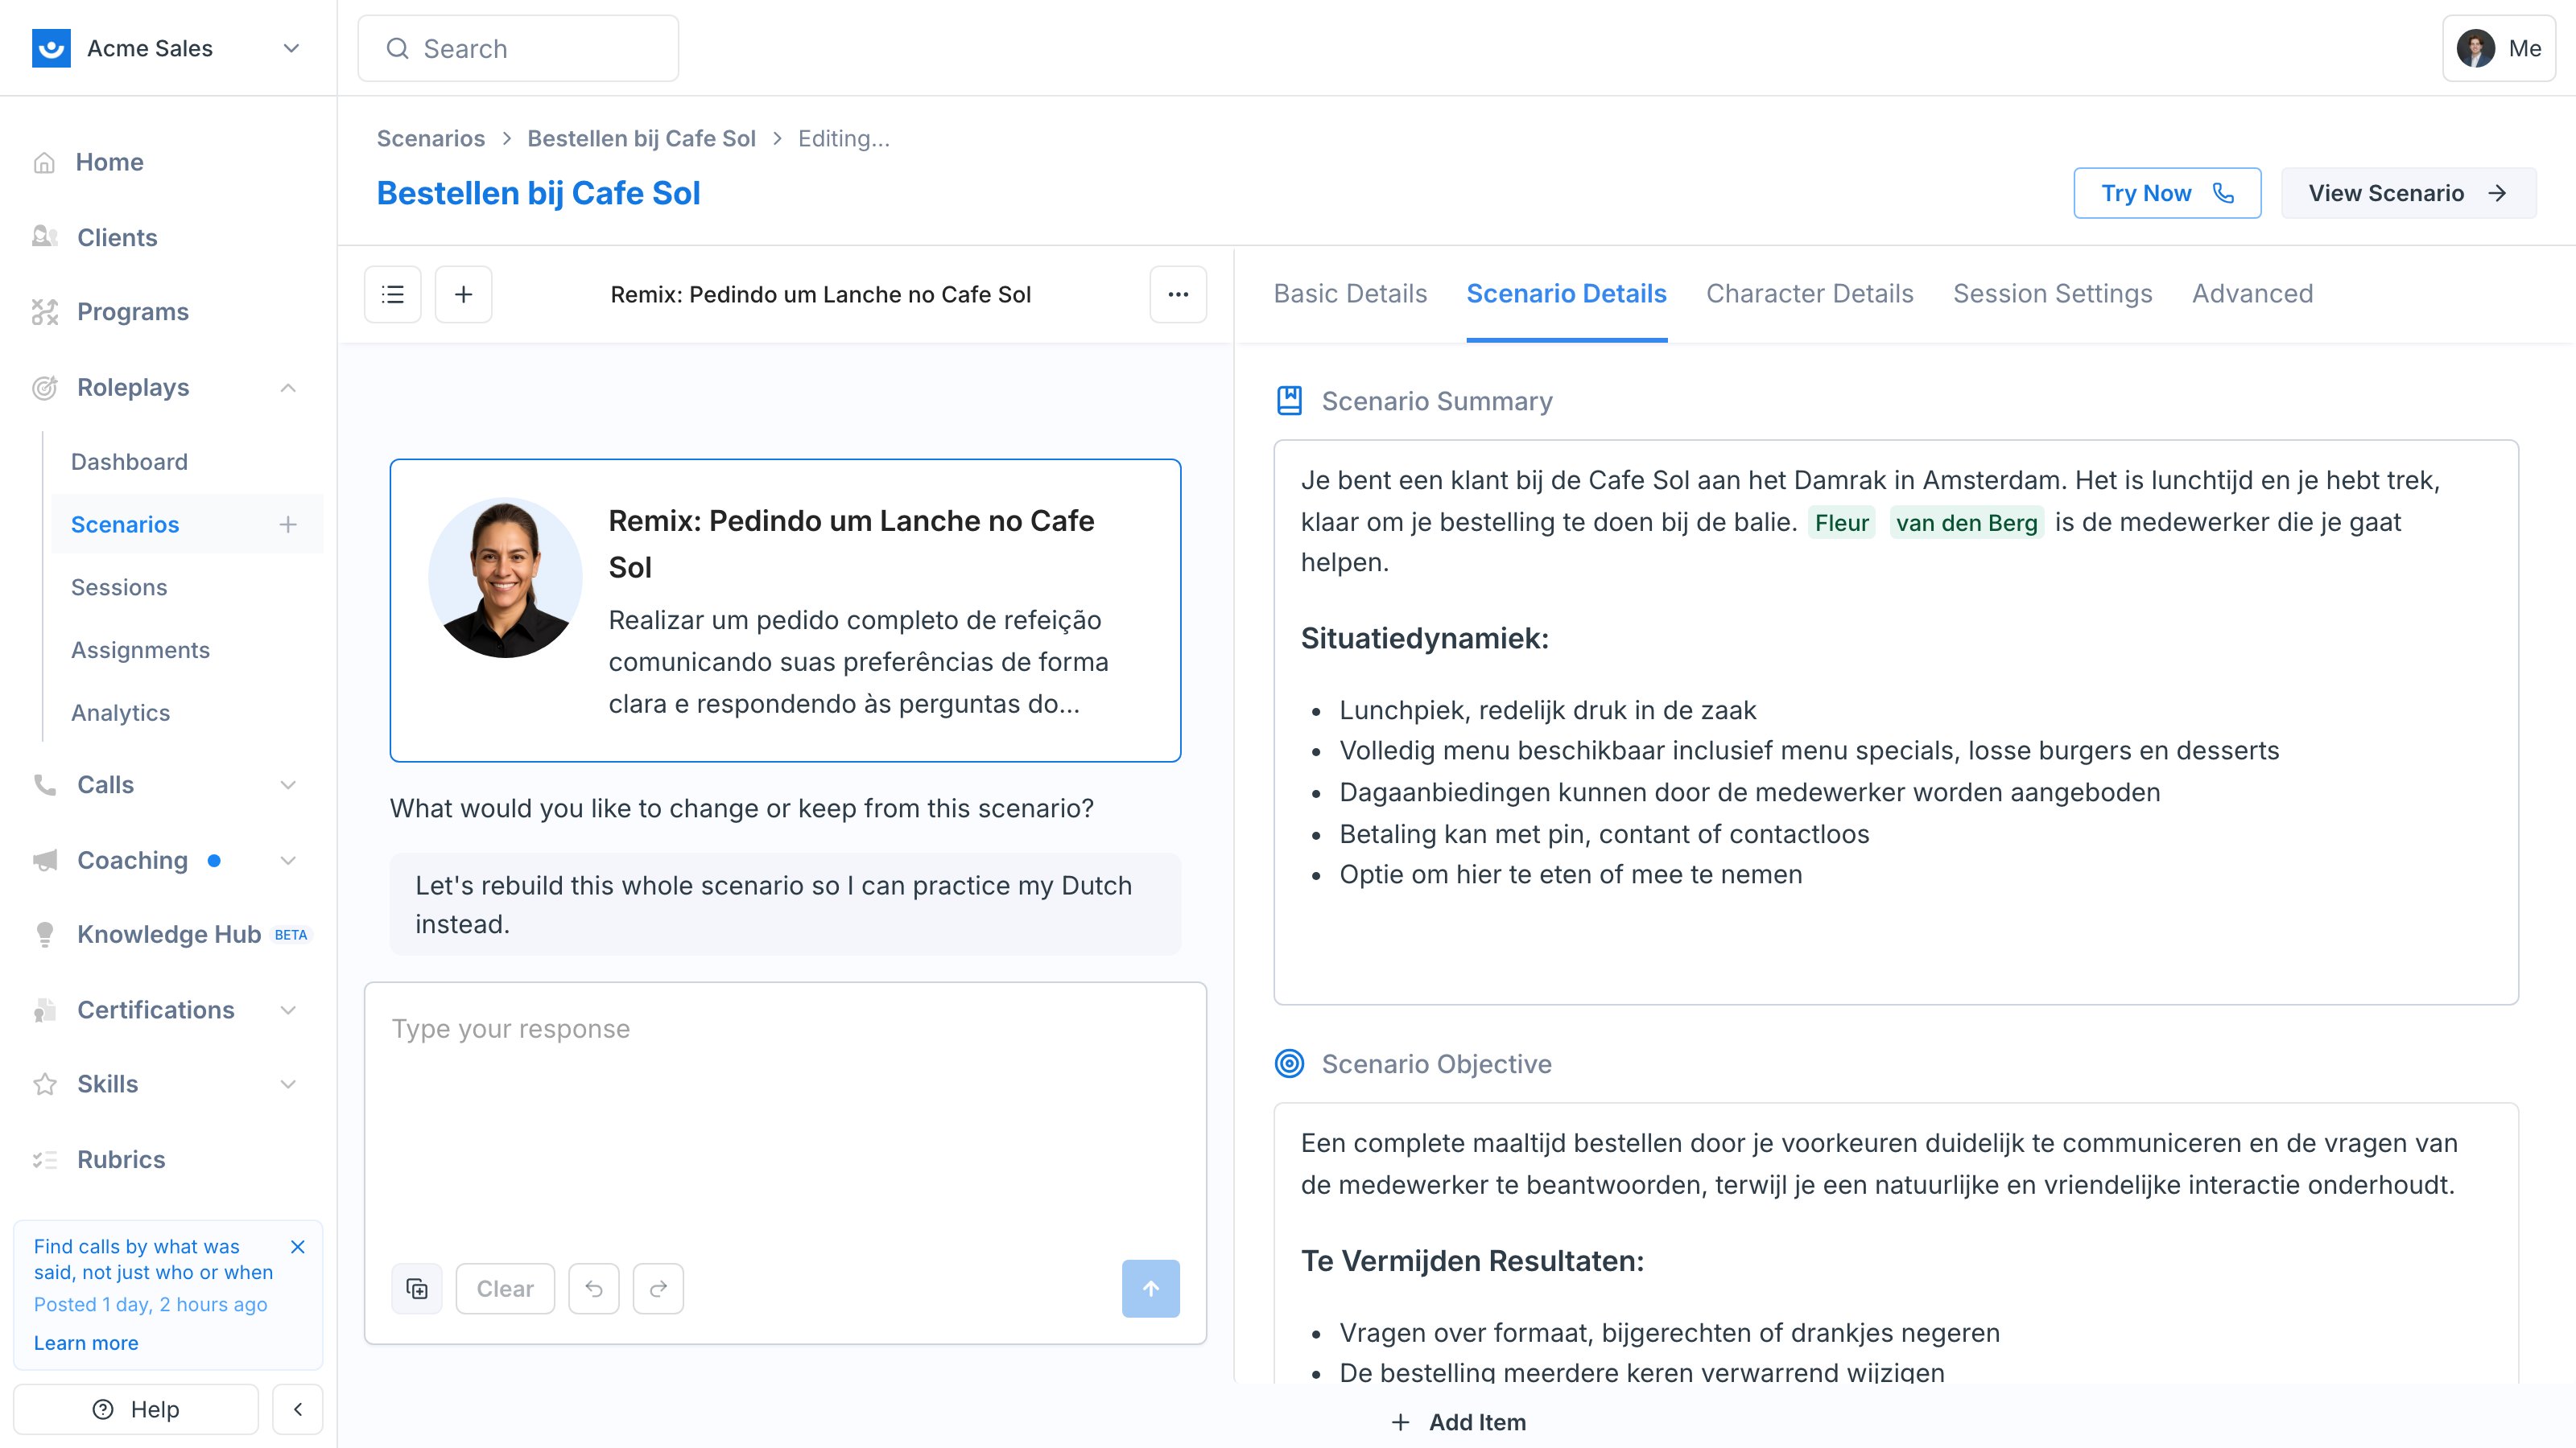Click the Type your response field
The width and height of the screenshot is (2576, 1448).
pyautogui.click(x=785, y=1119)
